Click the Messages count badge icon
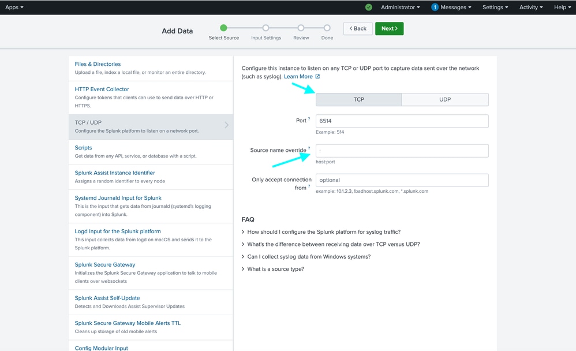576x351 pixels. (435, 8)
